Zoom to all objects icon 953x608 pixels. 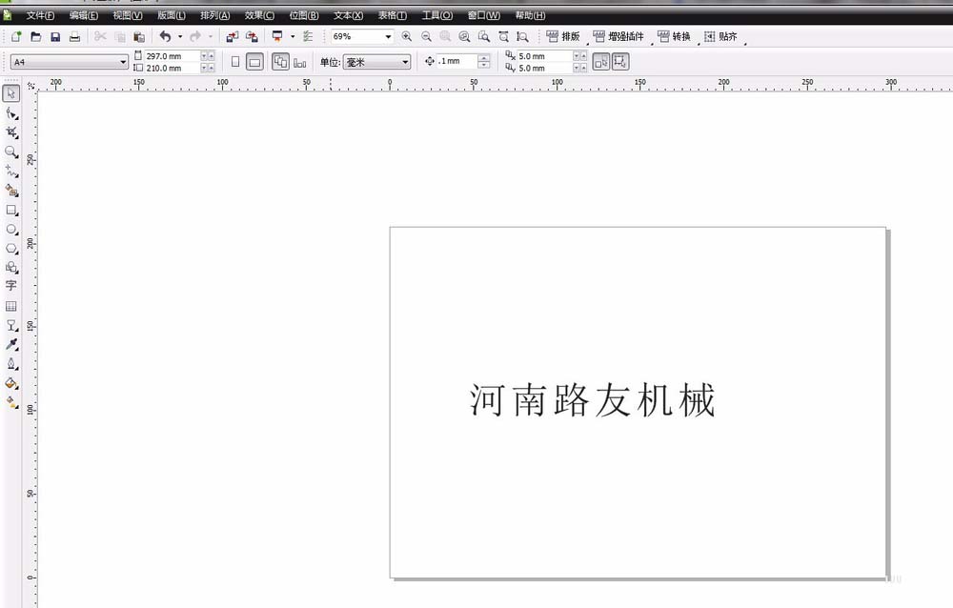tap(464, 36)
